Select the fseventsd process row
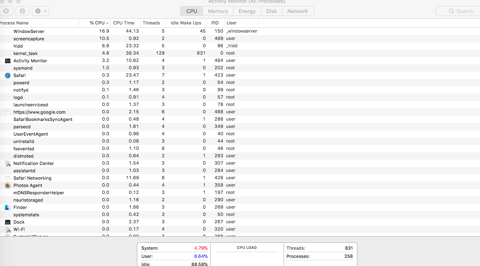The height and width of the screenshot is (266, 480). (x=240, y=149)
